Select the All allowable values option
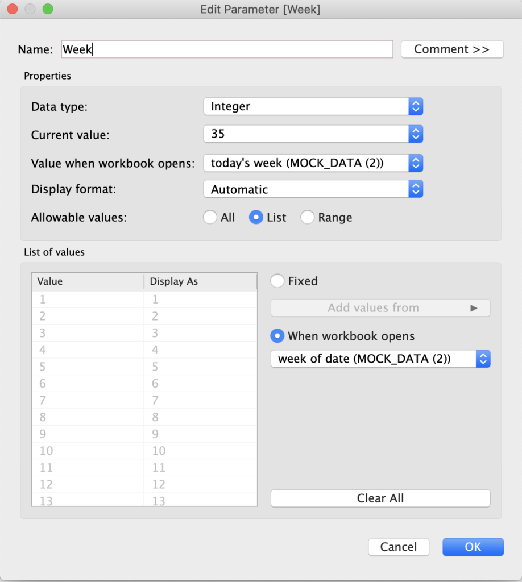 click(x=210, y=217)
